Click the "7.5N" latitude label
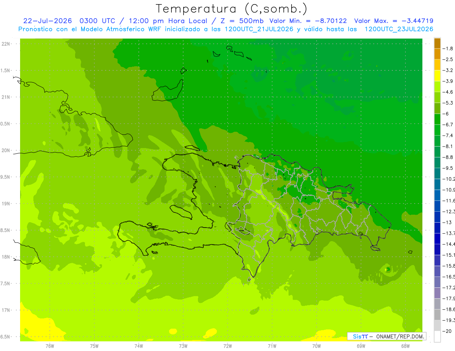Viewport: 455px width, 351px height. coord(6,284)
